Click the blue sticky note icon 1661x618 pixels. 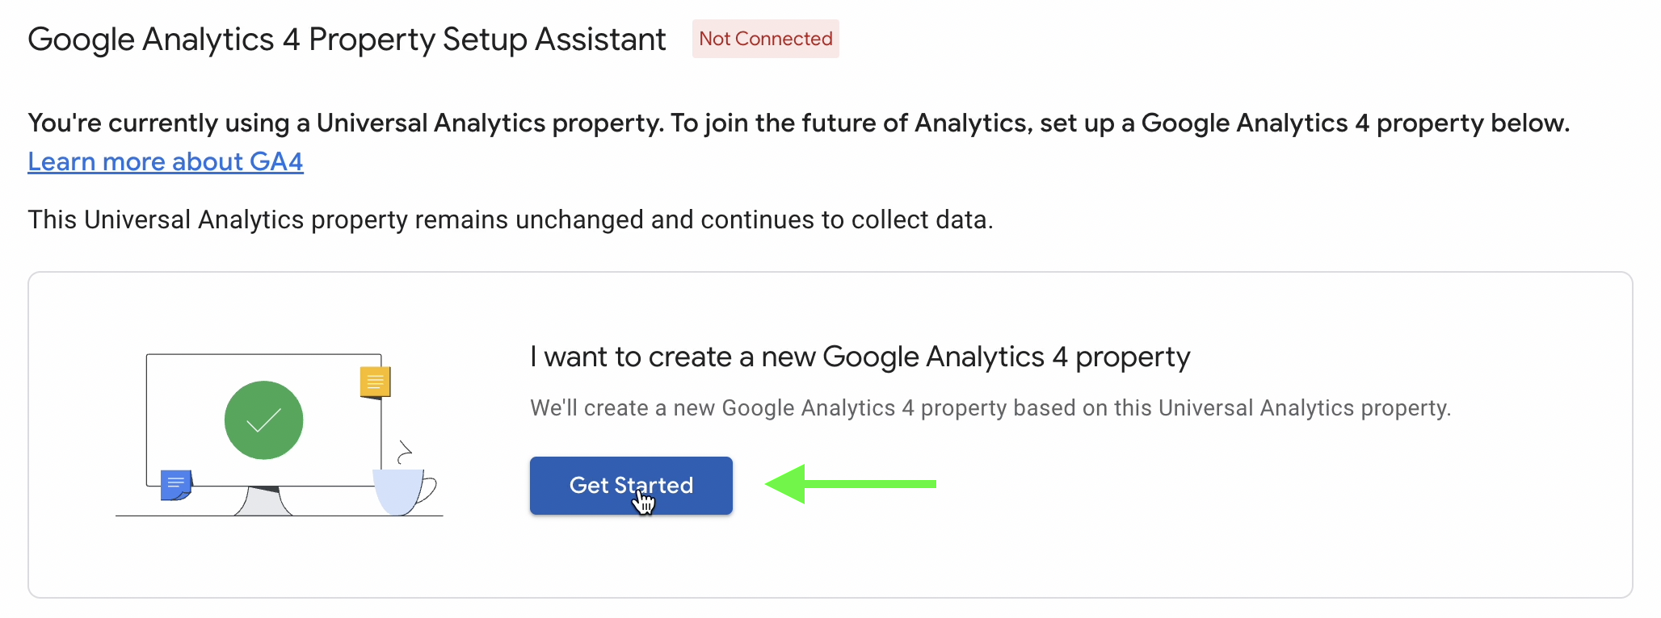(x=175, y=485)
